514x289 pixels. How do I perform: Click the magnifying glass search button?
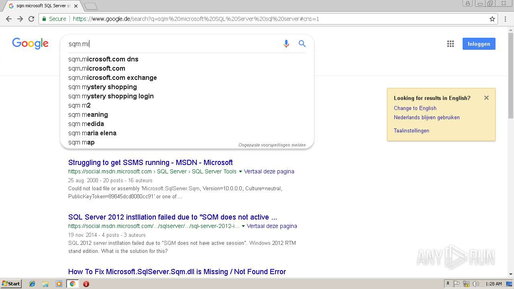(x=302, y=44)
